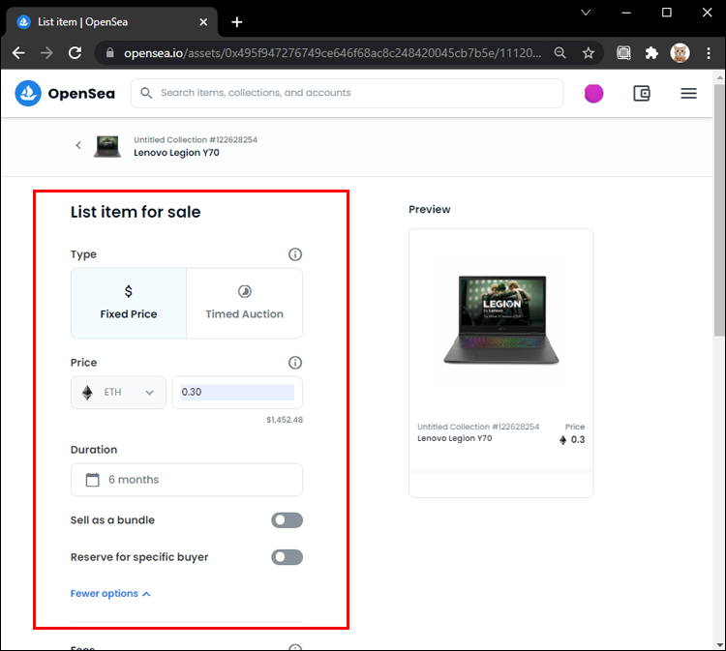This screenshot has height=651, width=726.
Task: Show info for Price section
Action: [x=295, y=363]
